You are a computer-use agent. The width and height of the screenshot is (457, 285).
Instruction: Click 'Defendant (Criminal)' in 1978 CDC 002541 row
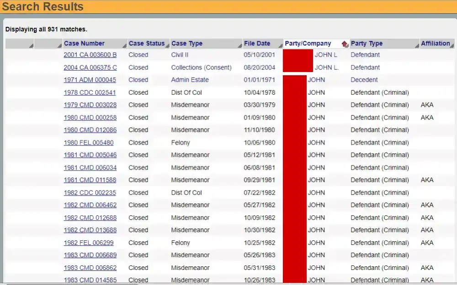click(379, 93)
